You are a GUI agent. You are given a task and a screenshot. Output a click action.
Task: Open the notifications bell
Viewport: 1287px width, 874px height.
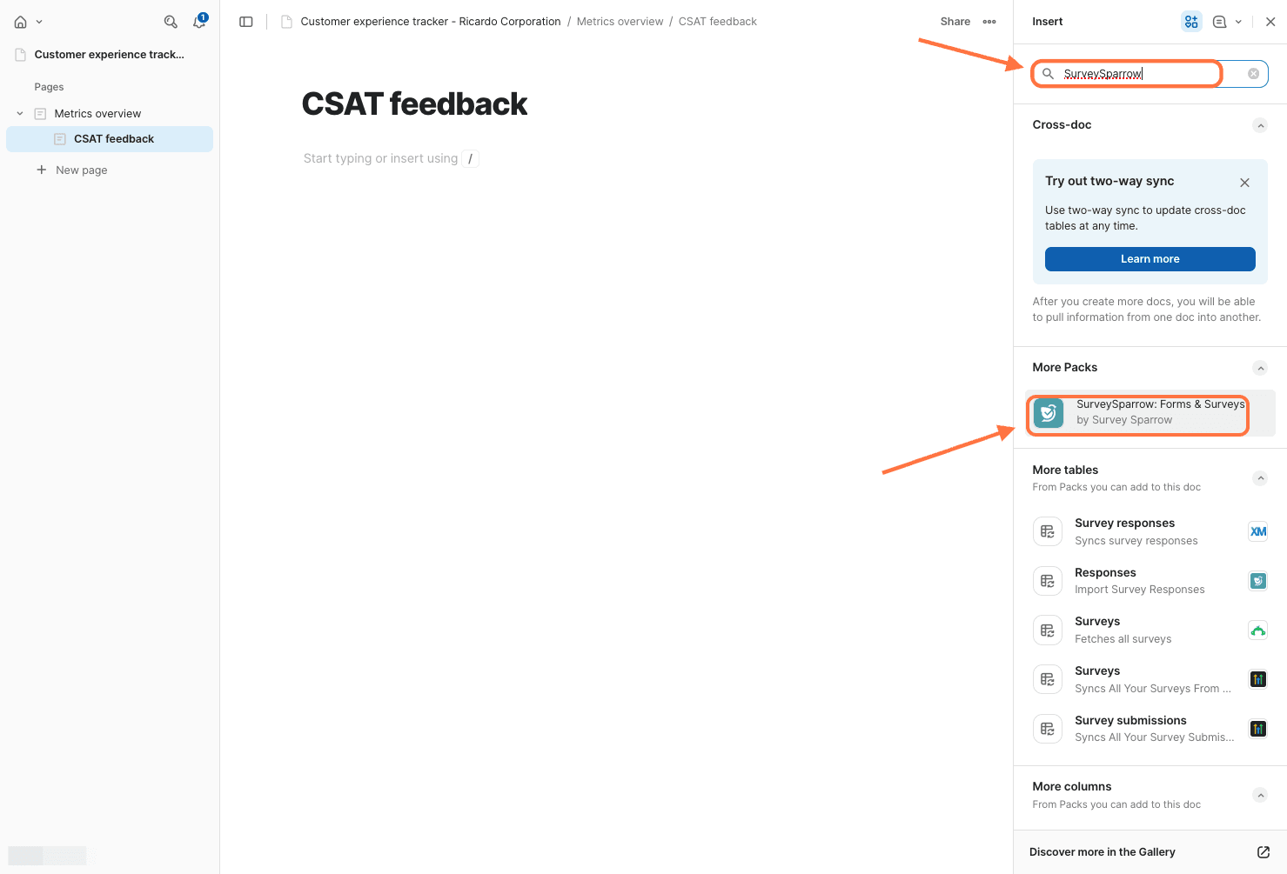(x=199, y=22)
